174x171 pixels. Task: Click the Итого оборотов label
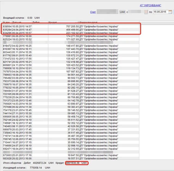tap(12, 163)
